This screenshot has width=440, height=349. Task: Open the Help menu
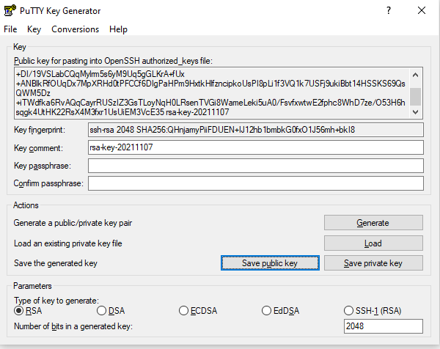click(x=118, y=29)
